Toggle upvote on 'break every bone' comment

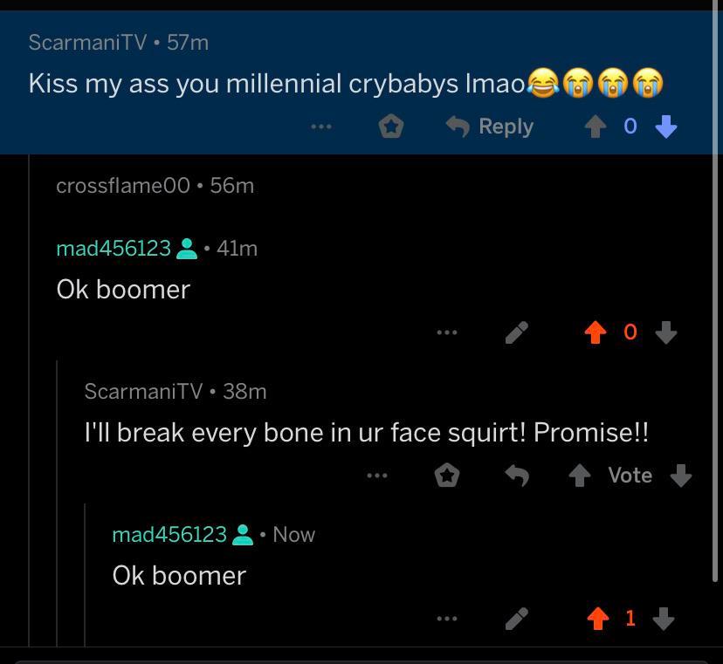point(580,476)
